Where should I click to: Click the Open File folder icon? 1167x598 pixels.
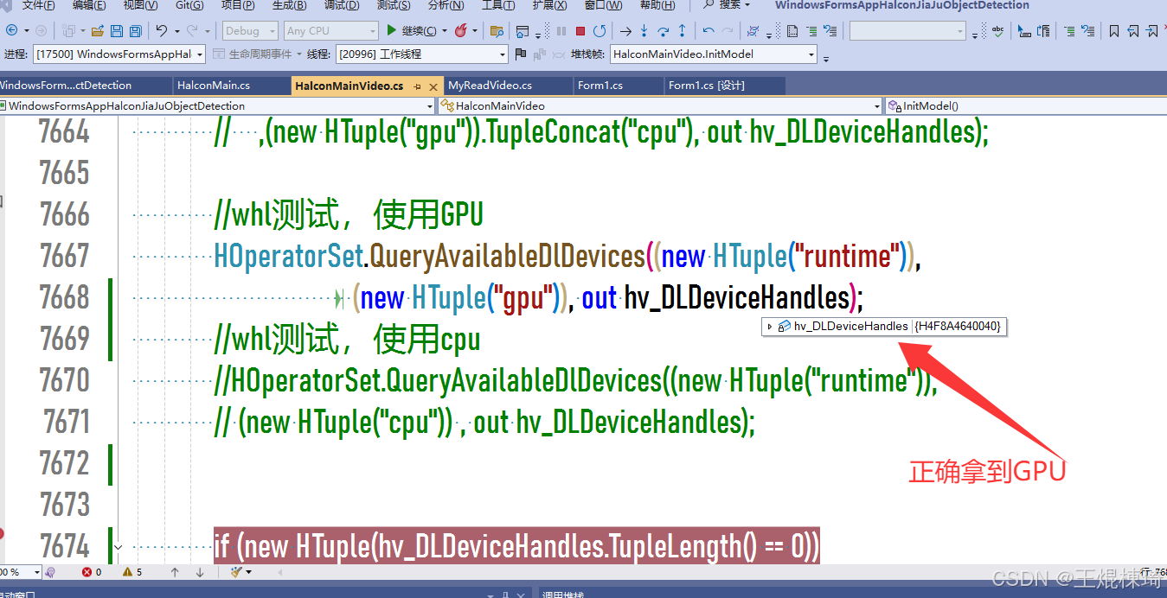click(x=98, y=31)
